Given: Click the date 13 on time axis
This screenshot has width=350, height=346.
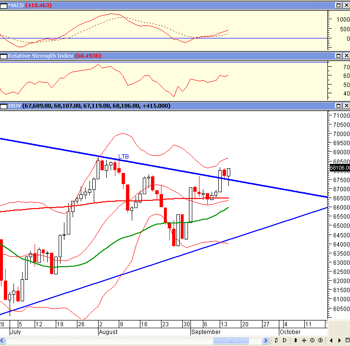Looking at the screenshot, I should click(224, 324).
